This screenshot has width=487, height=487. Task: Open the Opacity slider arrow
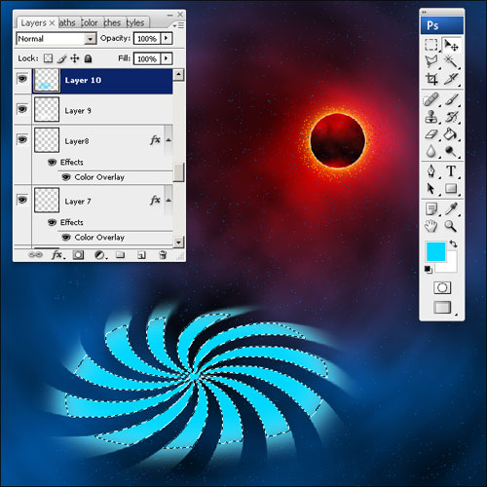167,39
